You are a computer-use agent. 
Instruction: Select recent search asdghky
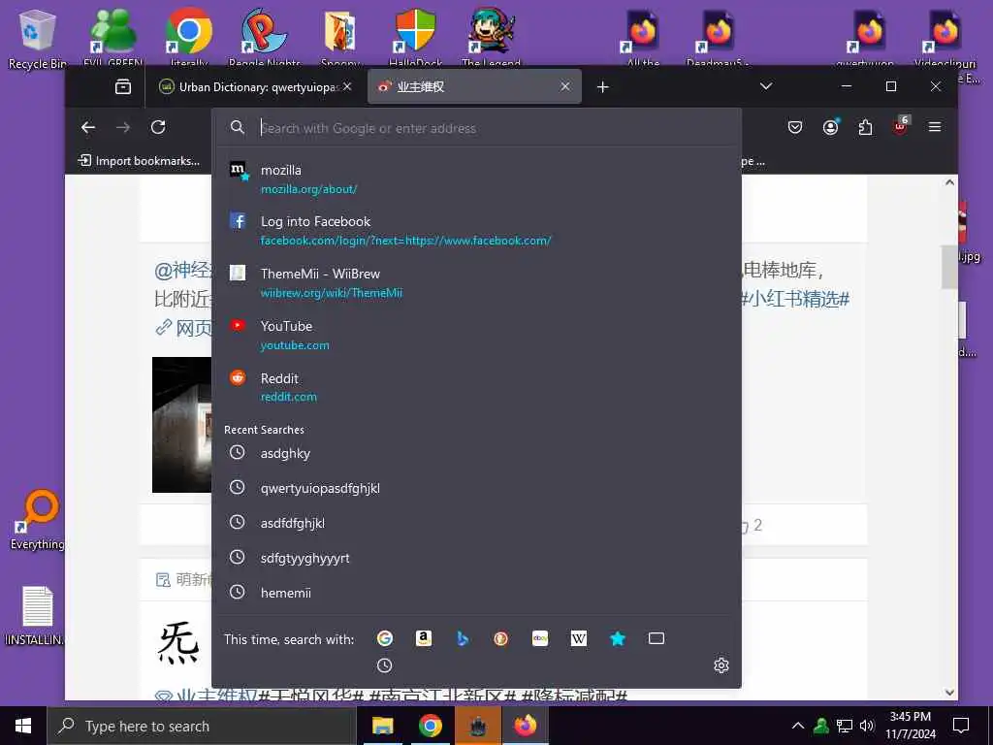click(476, 453)
